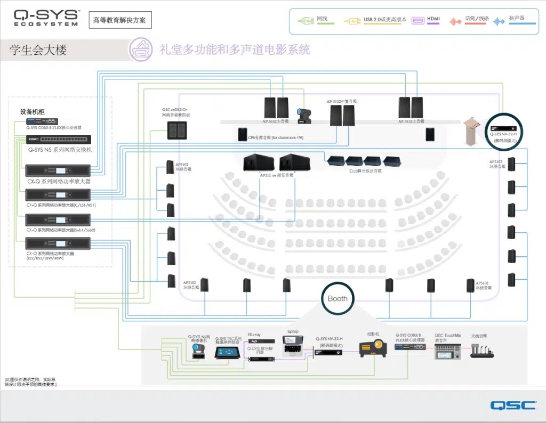Viewport: 546px width, 423px height.
Task: Click the CP8有源音箱 (for classroom PA) label
Action: (276, 137)
